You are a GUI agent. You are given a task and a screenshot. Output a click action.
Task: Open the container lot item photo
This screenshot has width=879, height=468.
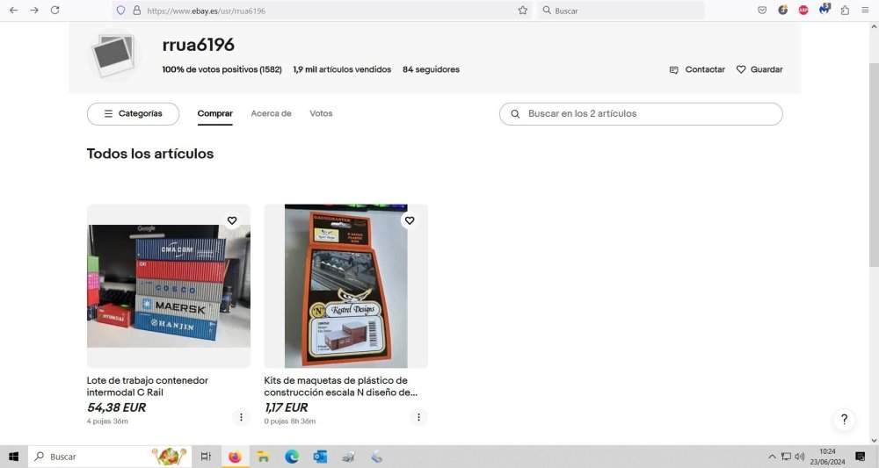coord(168,285)
